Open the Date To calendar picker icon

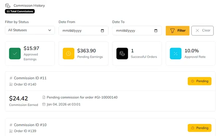click(156, 30)
